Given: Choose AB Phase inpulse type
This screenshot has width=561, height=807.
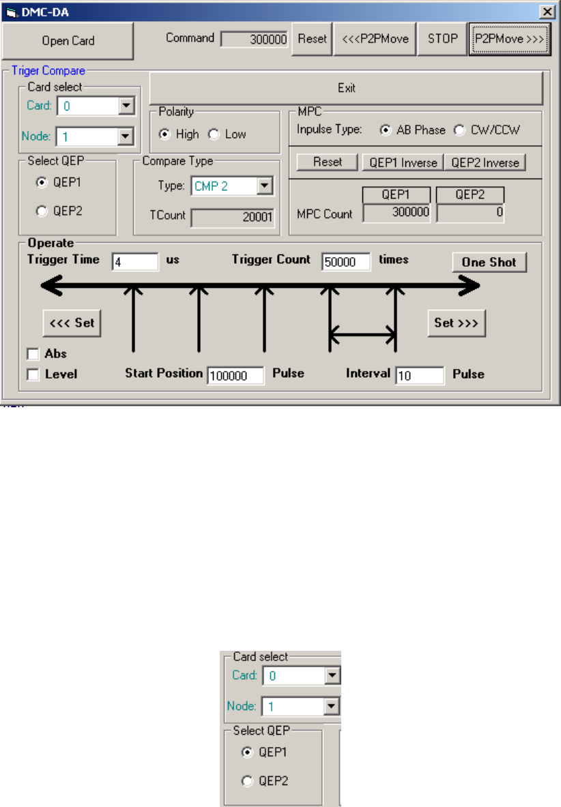Looking at the screenshot, I should pos(385,130).
